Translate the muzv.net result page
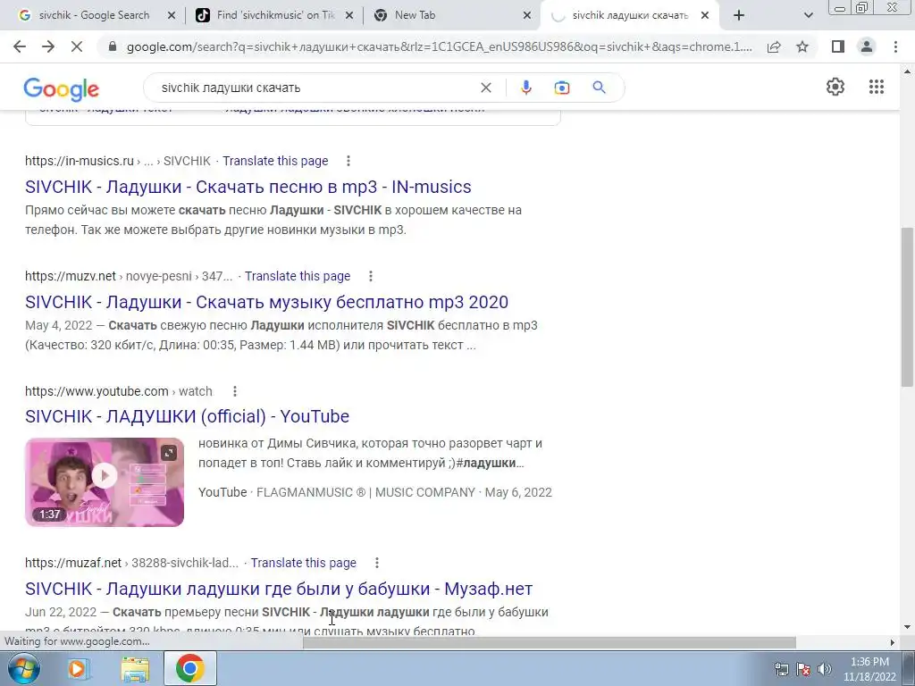 click(x=298, y=276)
